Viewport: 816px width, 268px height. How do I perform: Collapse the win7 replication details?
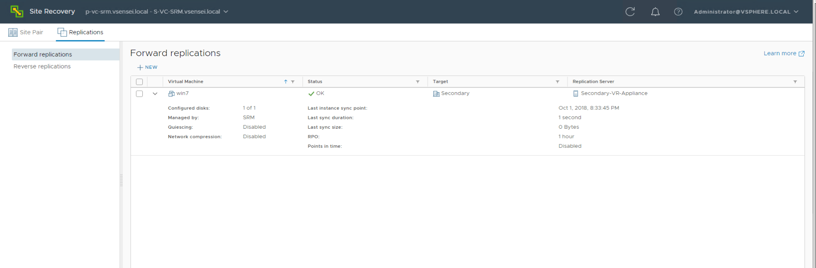(x=155, y=93)
